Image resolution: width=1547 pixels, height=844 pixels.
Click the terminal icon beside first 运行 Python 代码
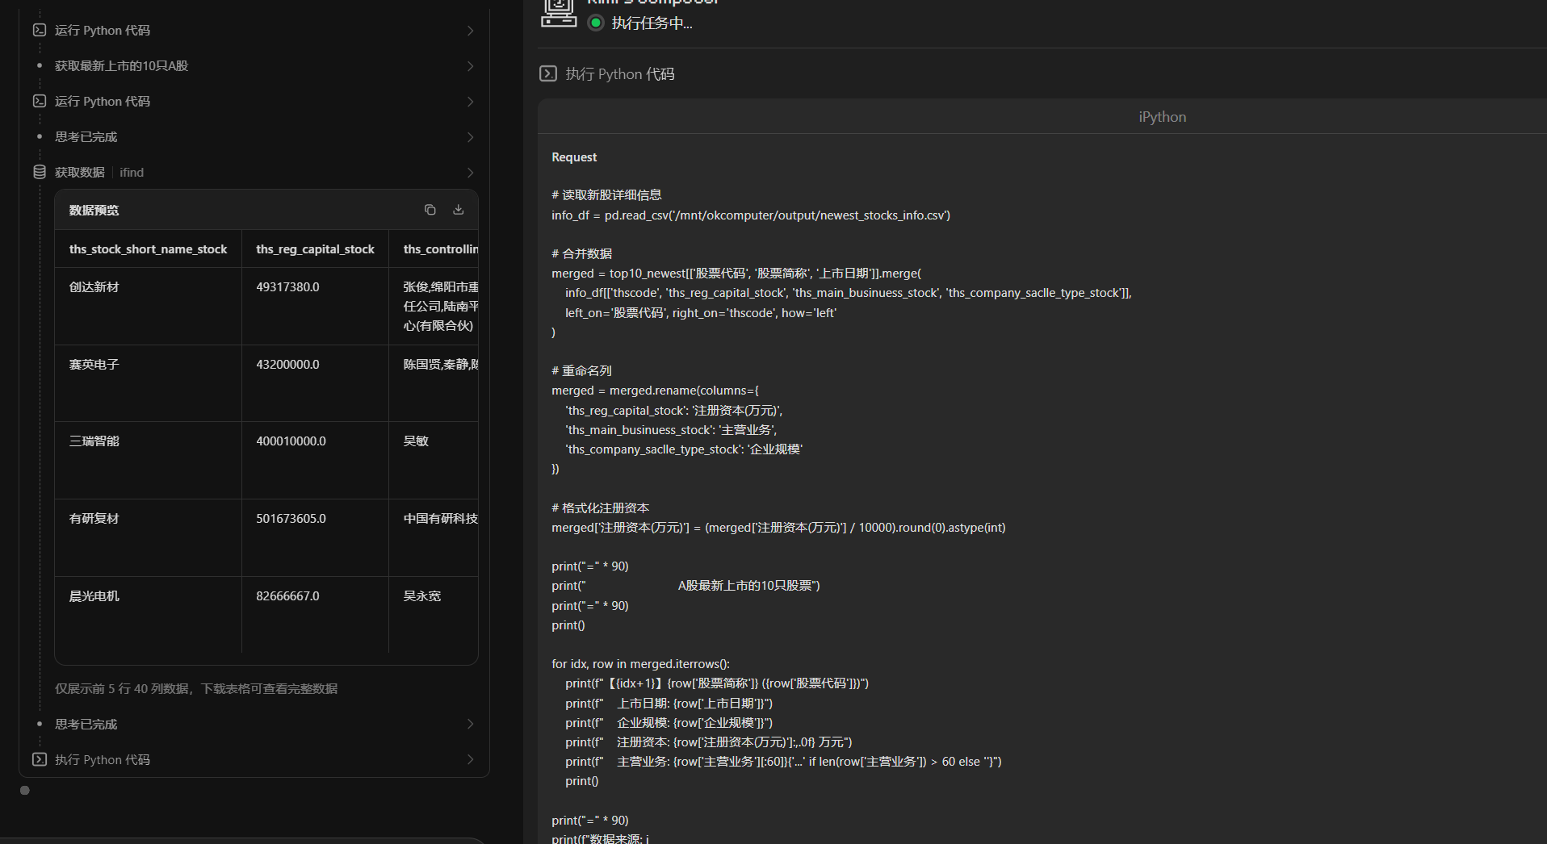click(x=40, y=30)
